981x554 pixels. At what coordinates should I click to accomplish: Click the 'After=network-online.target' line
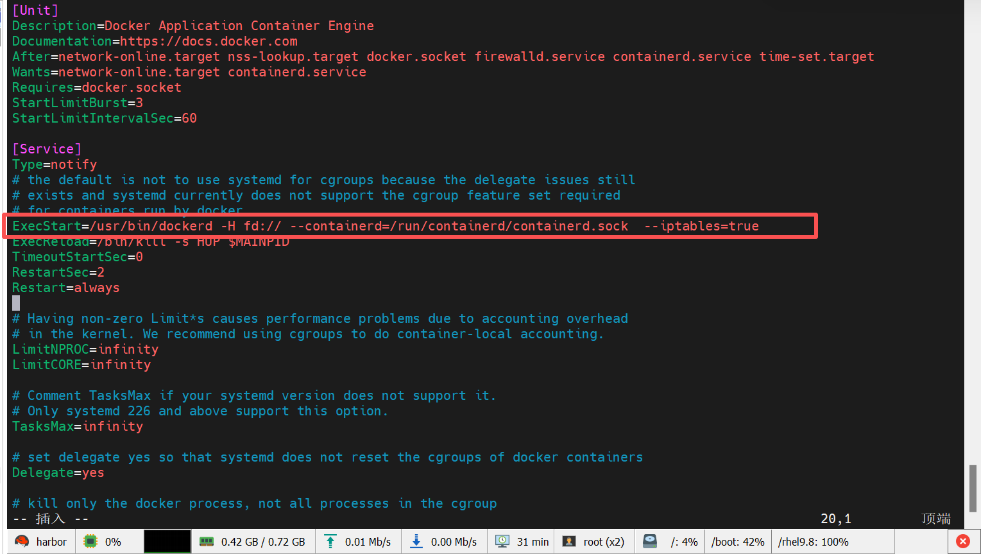click(x=443, y=56)
